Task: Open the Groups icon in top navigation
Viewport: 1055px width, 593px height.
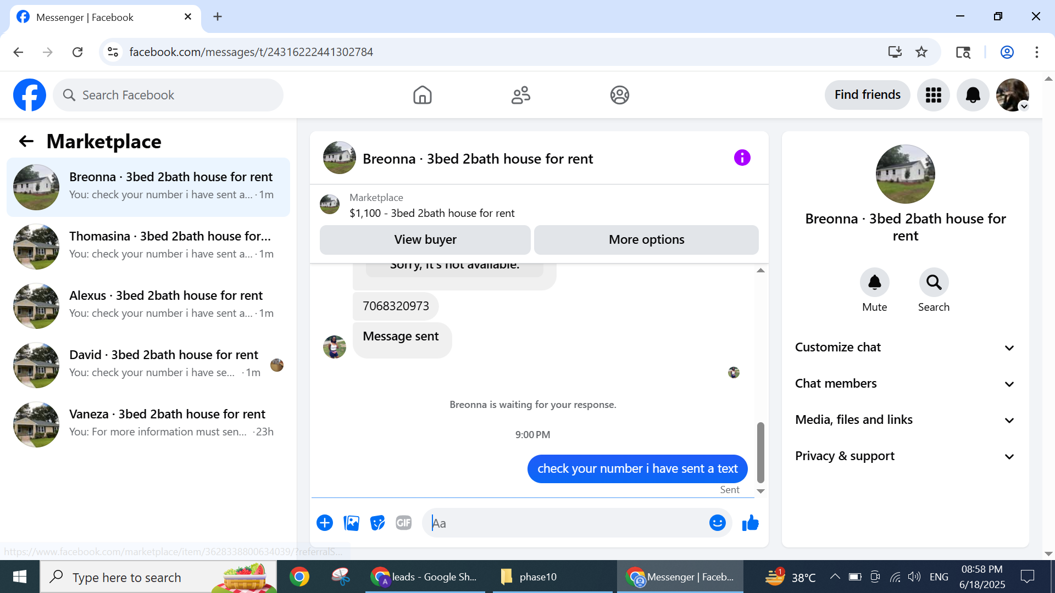Action: 619,95
